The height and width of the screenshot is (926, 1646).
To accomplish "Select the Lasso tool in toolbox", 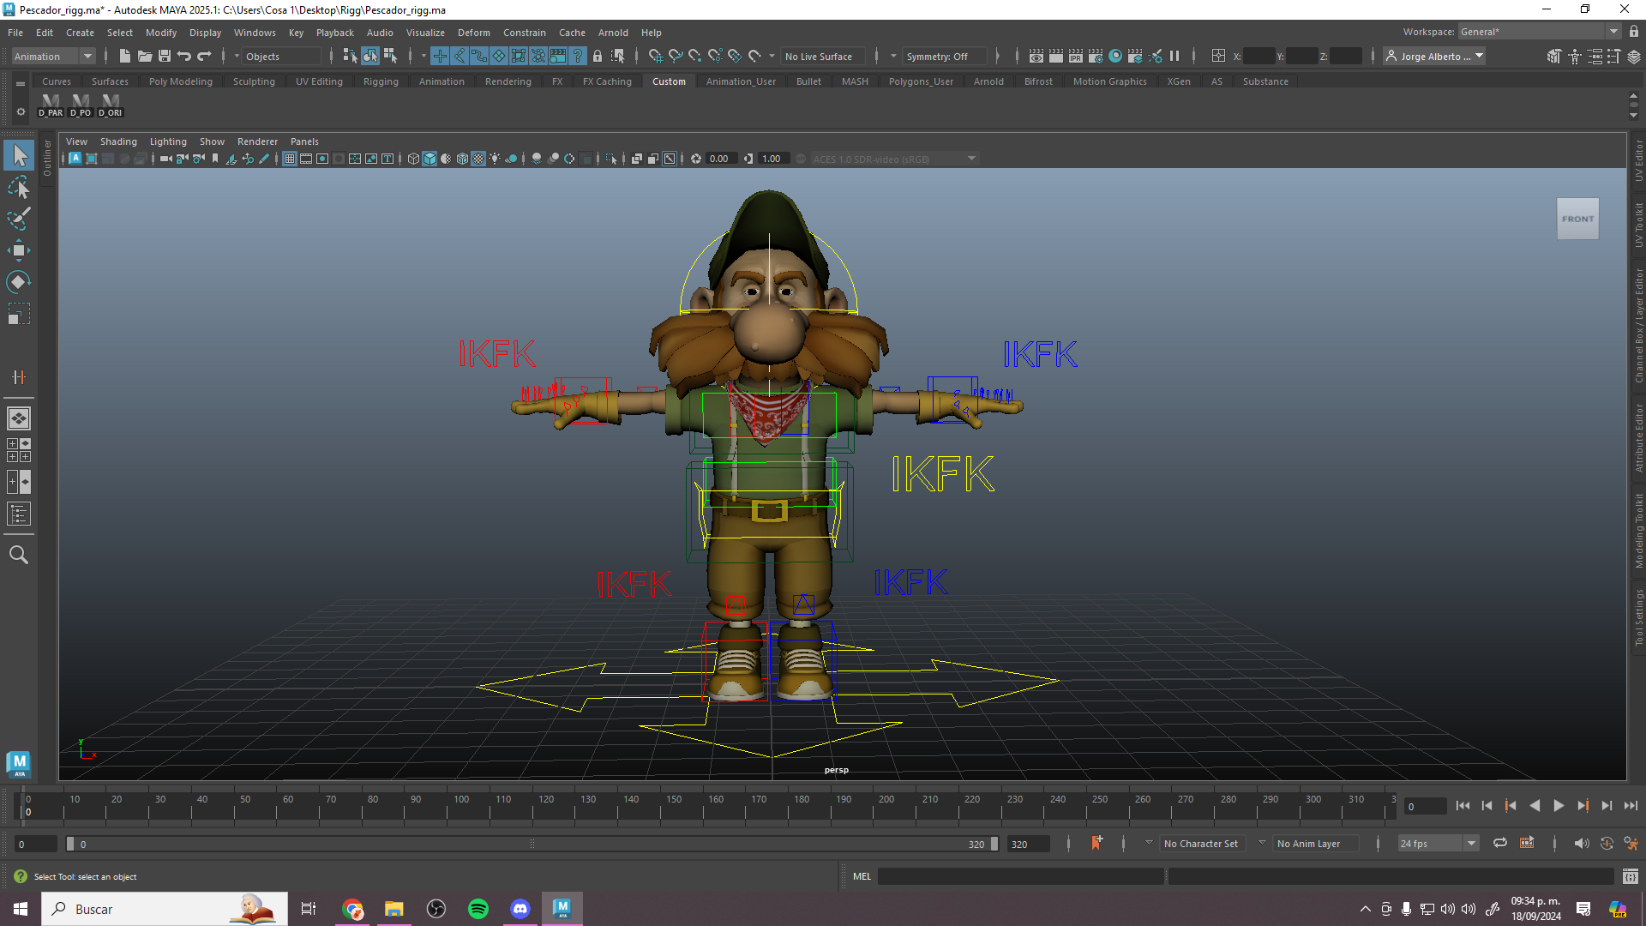I will click(19, 187).
